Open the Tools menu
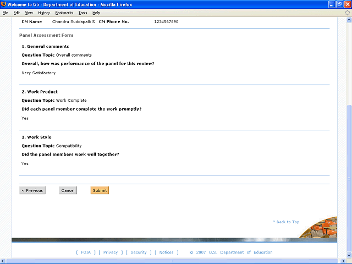This screenshot has height=264, width=352. [82, 13]
